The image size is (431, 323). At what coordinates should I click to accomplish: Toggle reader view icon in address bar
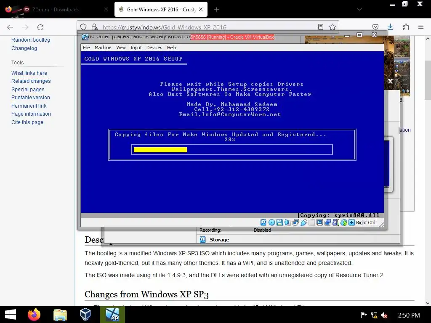click(320, 27)
